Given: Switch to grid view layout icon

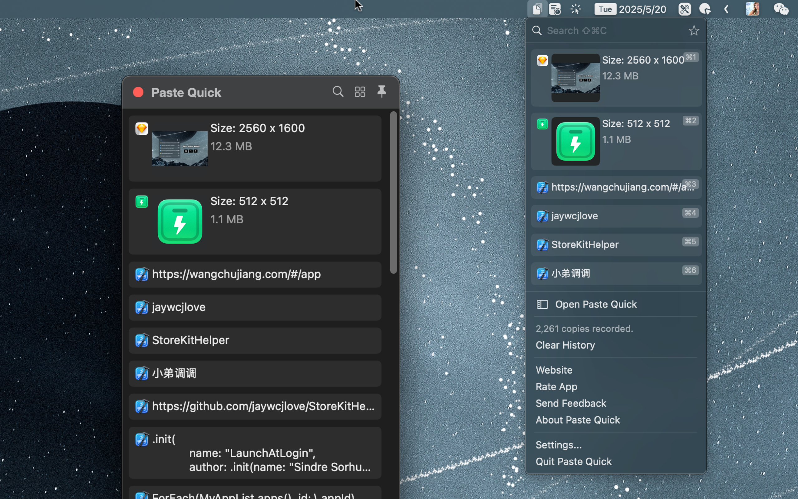Looking at the screenshot, I should click(360, 92).
